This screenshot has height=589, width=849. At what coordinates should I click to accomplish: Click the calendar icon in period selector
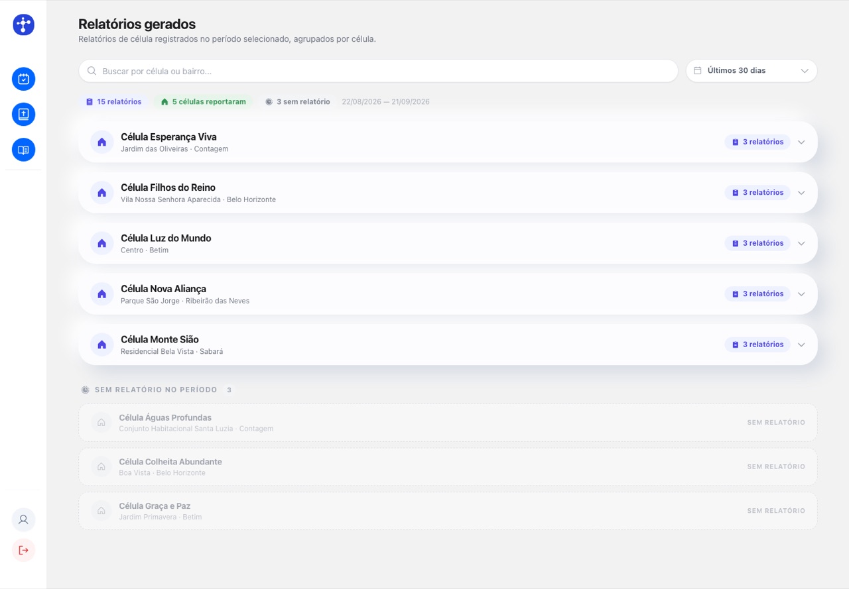698,71
